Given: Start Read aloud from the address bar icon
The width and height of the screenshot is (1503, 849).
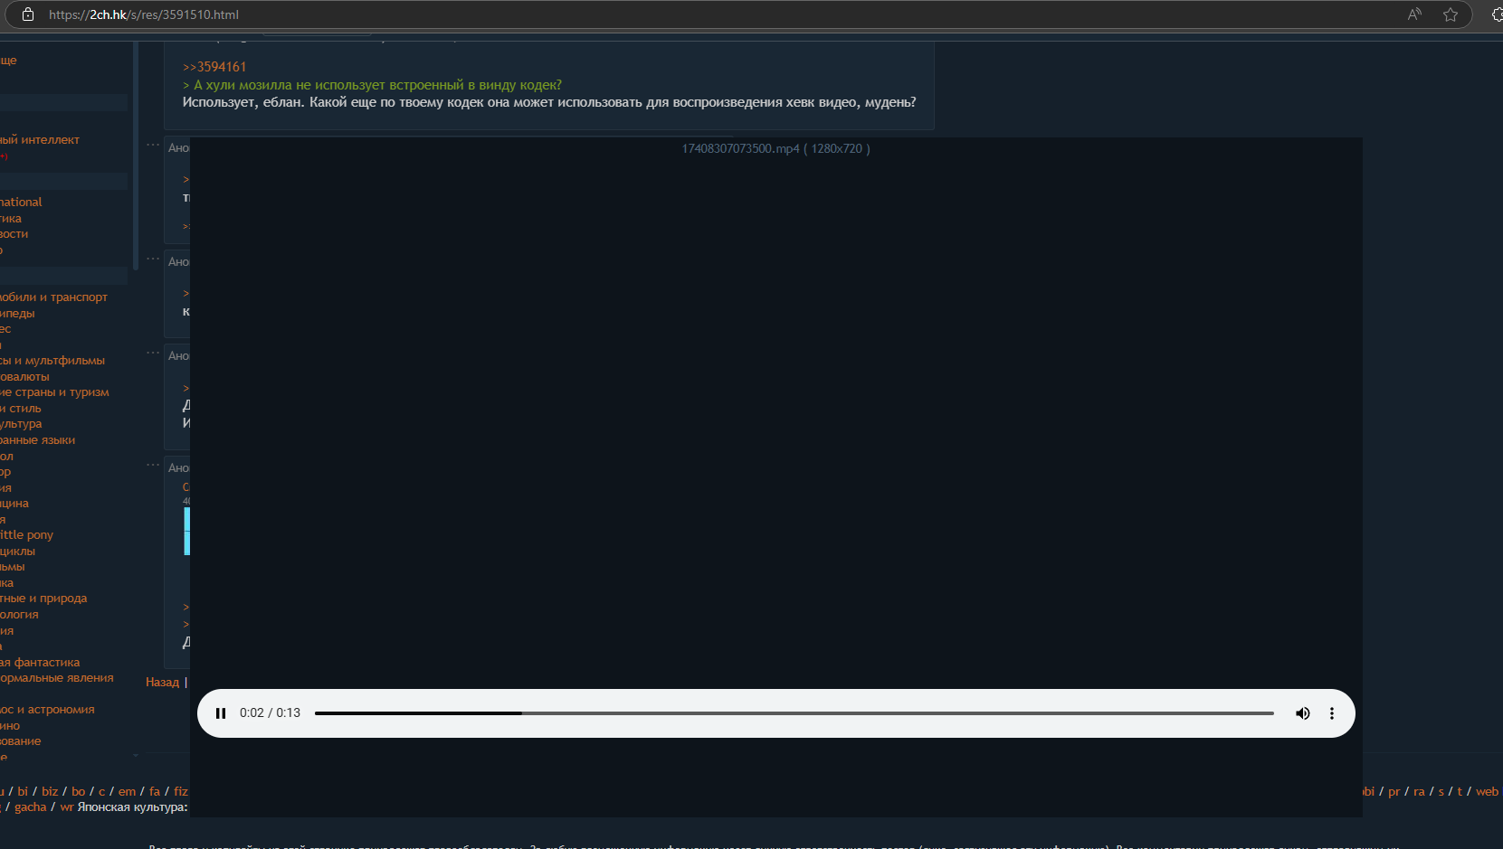Looking at the screenshot, I should pyautogui.click(x=1414, y=14).
